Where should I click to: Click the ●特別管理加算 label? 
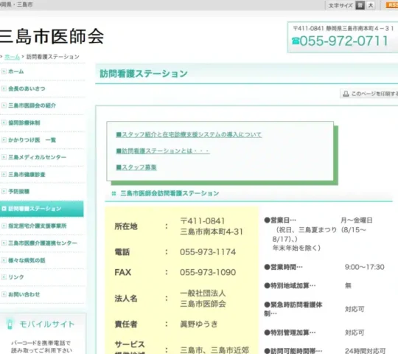click(290, 333)
